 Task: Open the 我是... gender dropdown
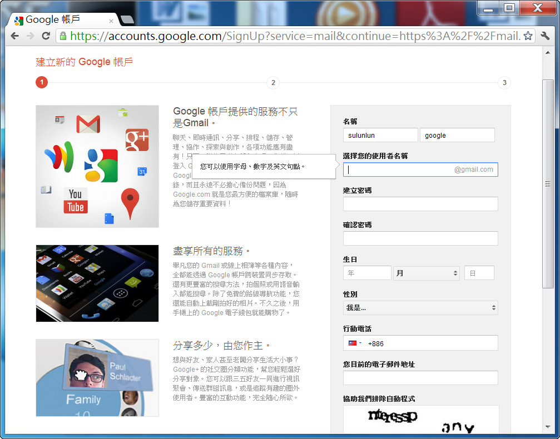point(420,308)
